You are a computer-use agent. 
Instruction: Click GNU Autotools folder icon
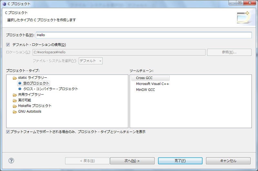pyautogui.click(x=15, y=112)
